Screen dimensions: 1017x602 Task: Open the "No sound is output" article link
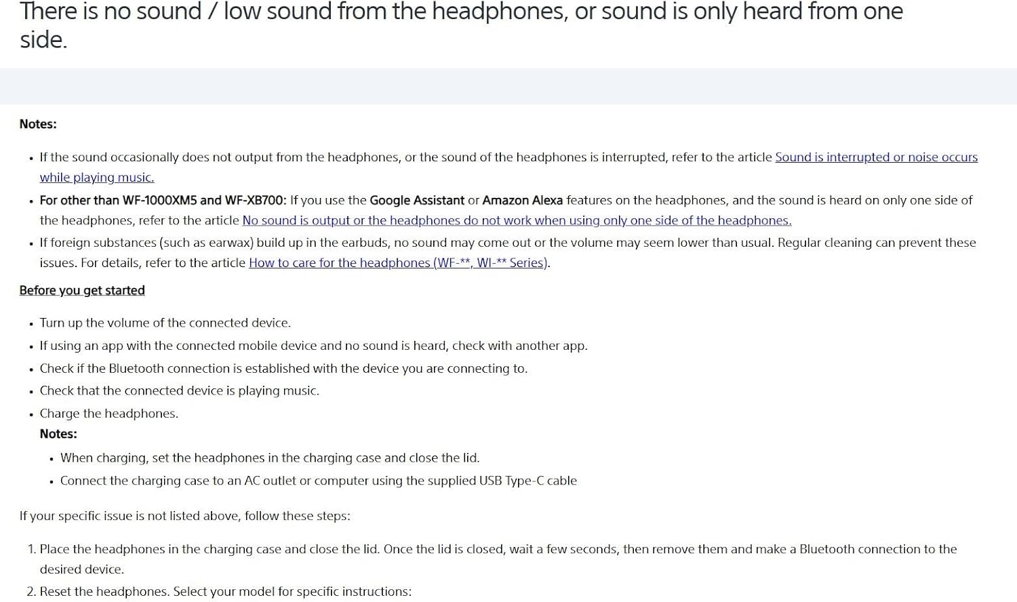coord(517,220)
